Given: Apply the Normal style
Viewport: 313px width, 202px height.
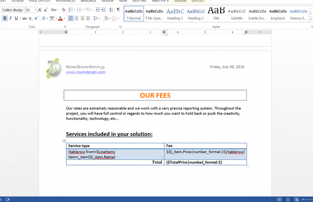Looking at the screenshot, I should [134, 14].
